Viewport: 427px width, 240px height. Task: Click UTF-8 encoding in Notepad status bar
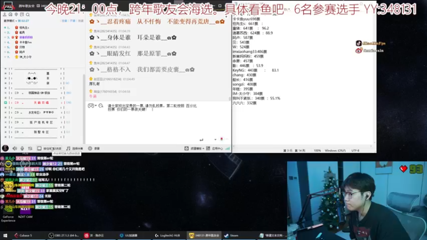355,150
